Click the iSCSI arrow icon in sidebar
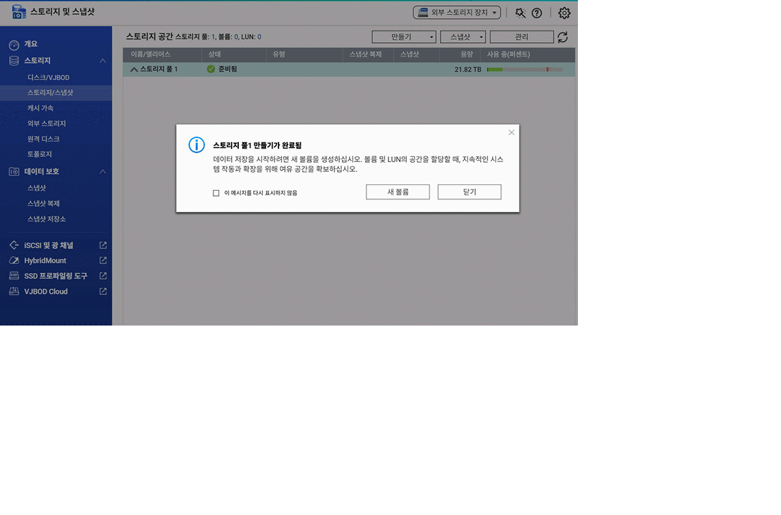 tap(14, 245)
